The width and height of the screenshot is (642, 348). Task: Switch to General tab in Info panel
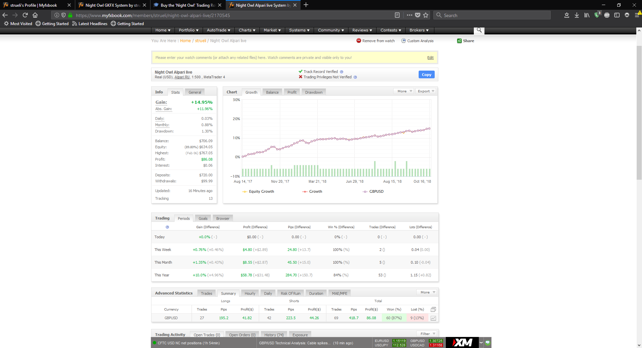pos(195,92)
